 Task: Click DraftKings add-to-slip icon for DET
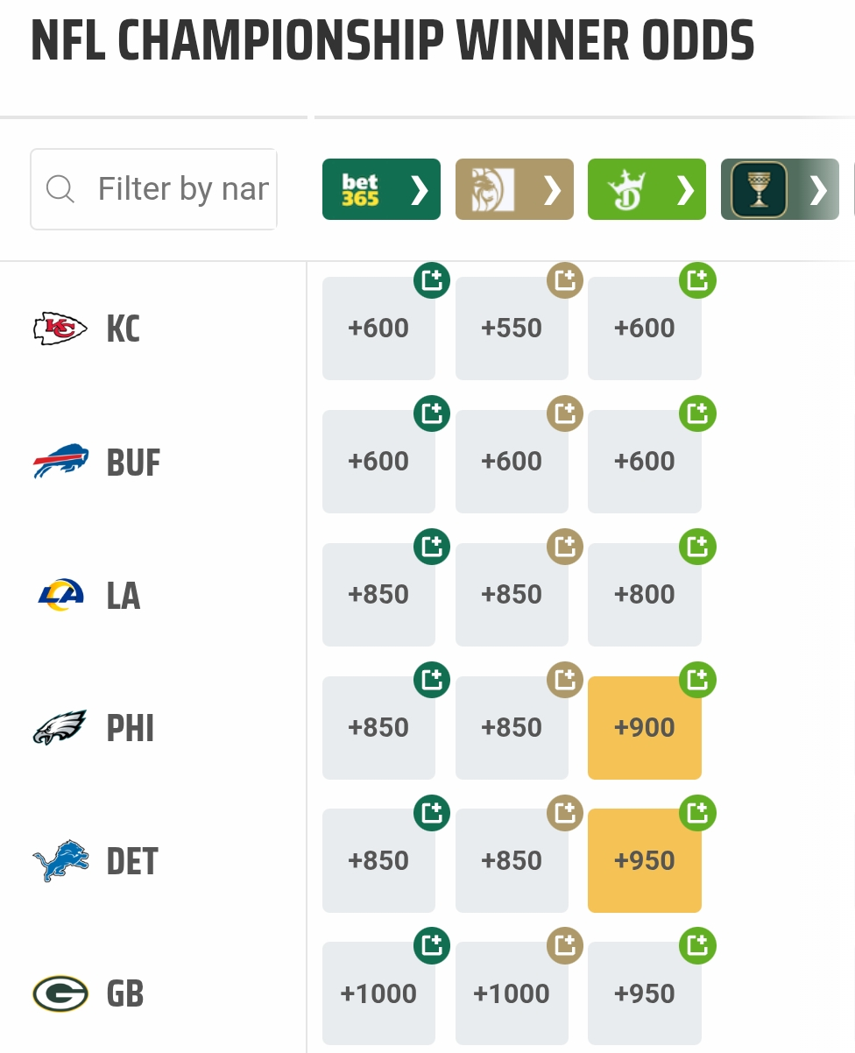click(x=698, y=814)
